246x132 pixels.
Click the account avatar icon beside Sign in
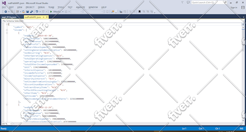[243, 7]
